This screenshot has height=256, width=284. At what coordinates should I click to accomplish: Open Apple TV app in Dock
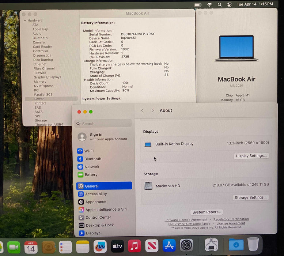click(117, 246)
